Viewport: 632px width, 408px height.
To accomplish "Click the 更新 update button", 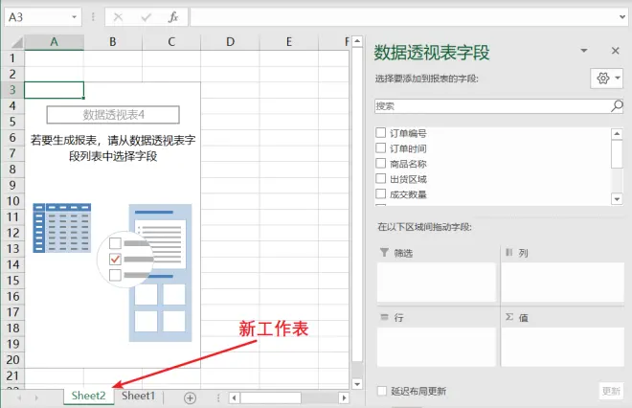I will [x=611, y=391].
